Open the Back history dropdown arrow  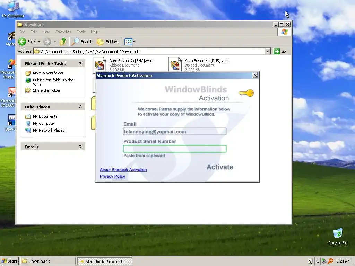point(39,42)
